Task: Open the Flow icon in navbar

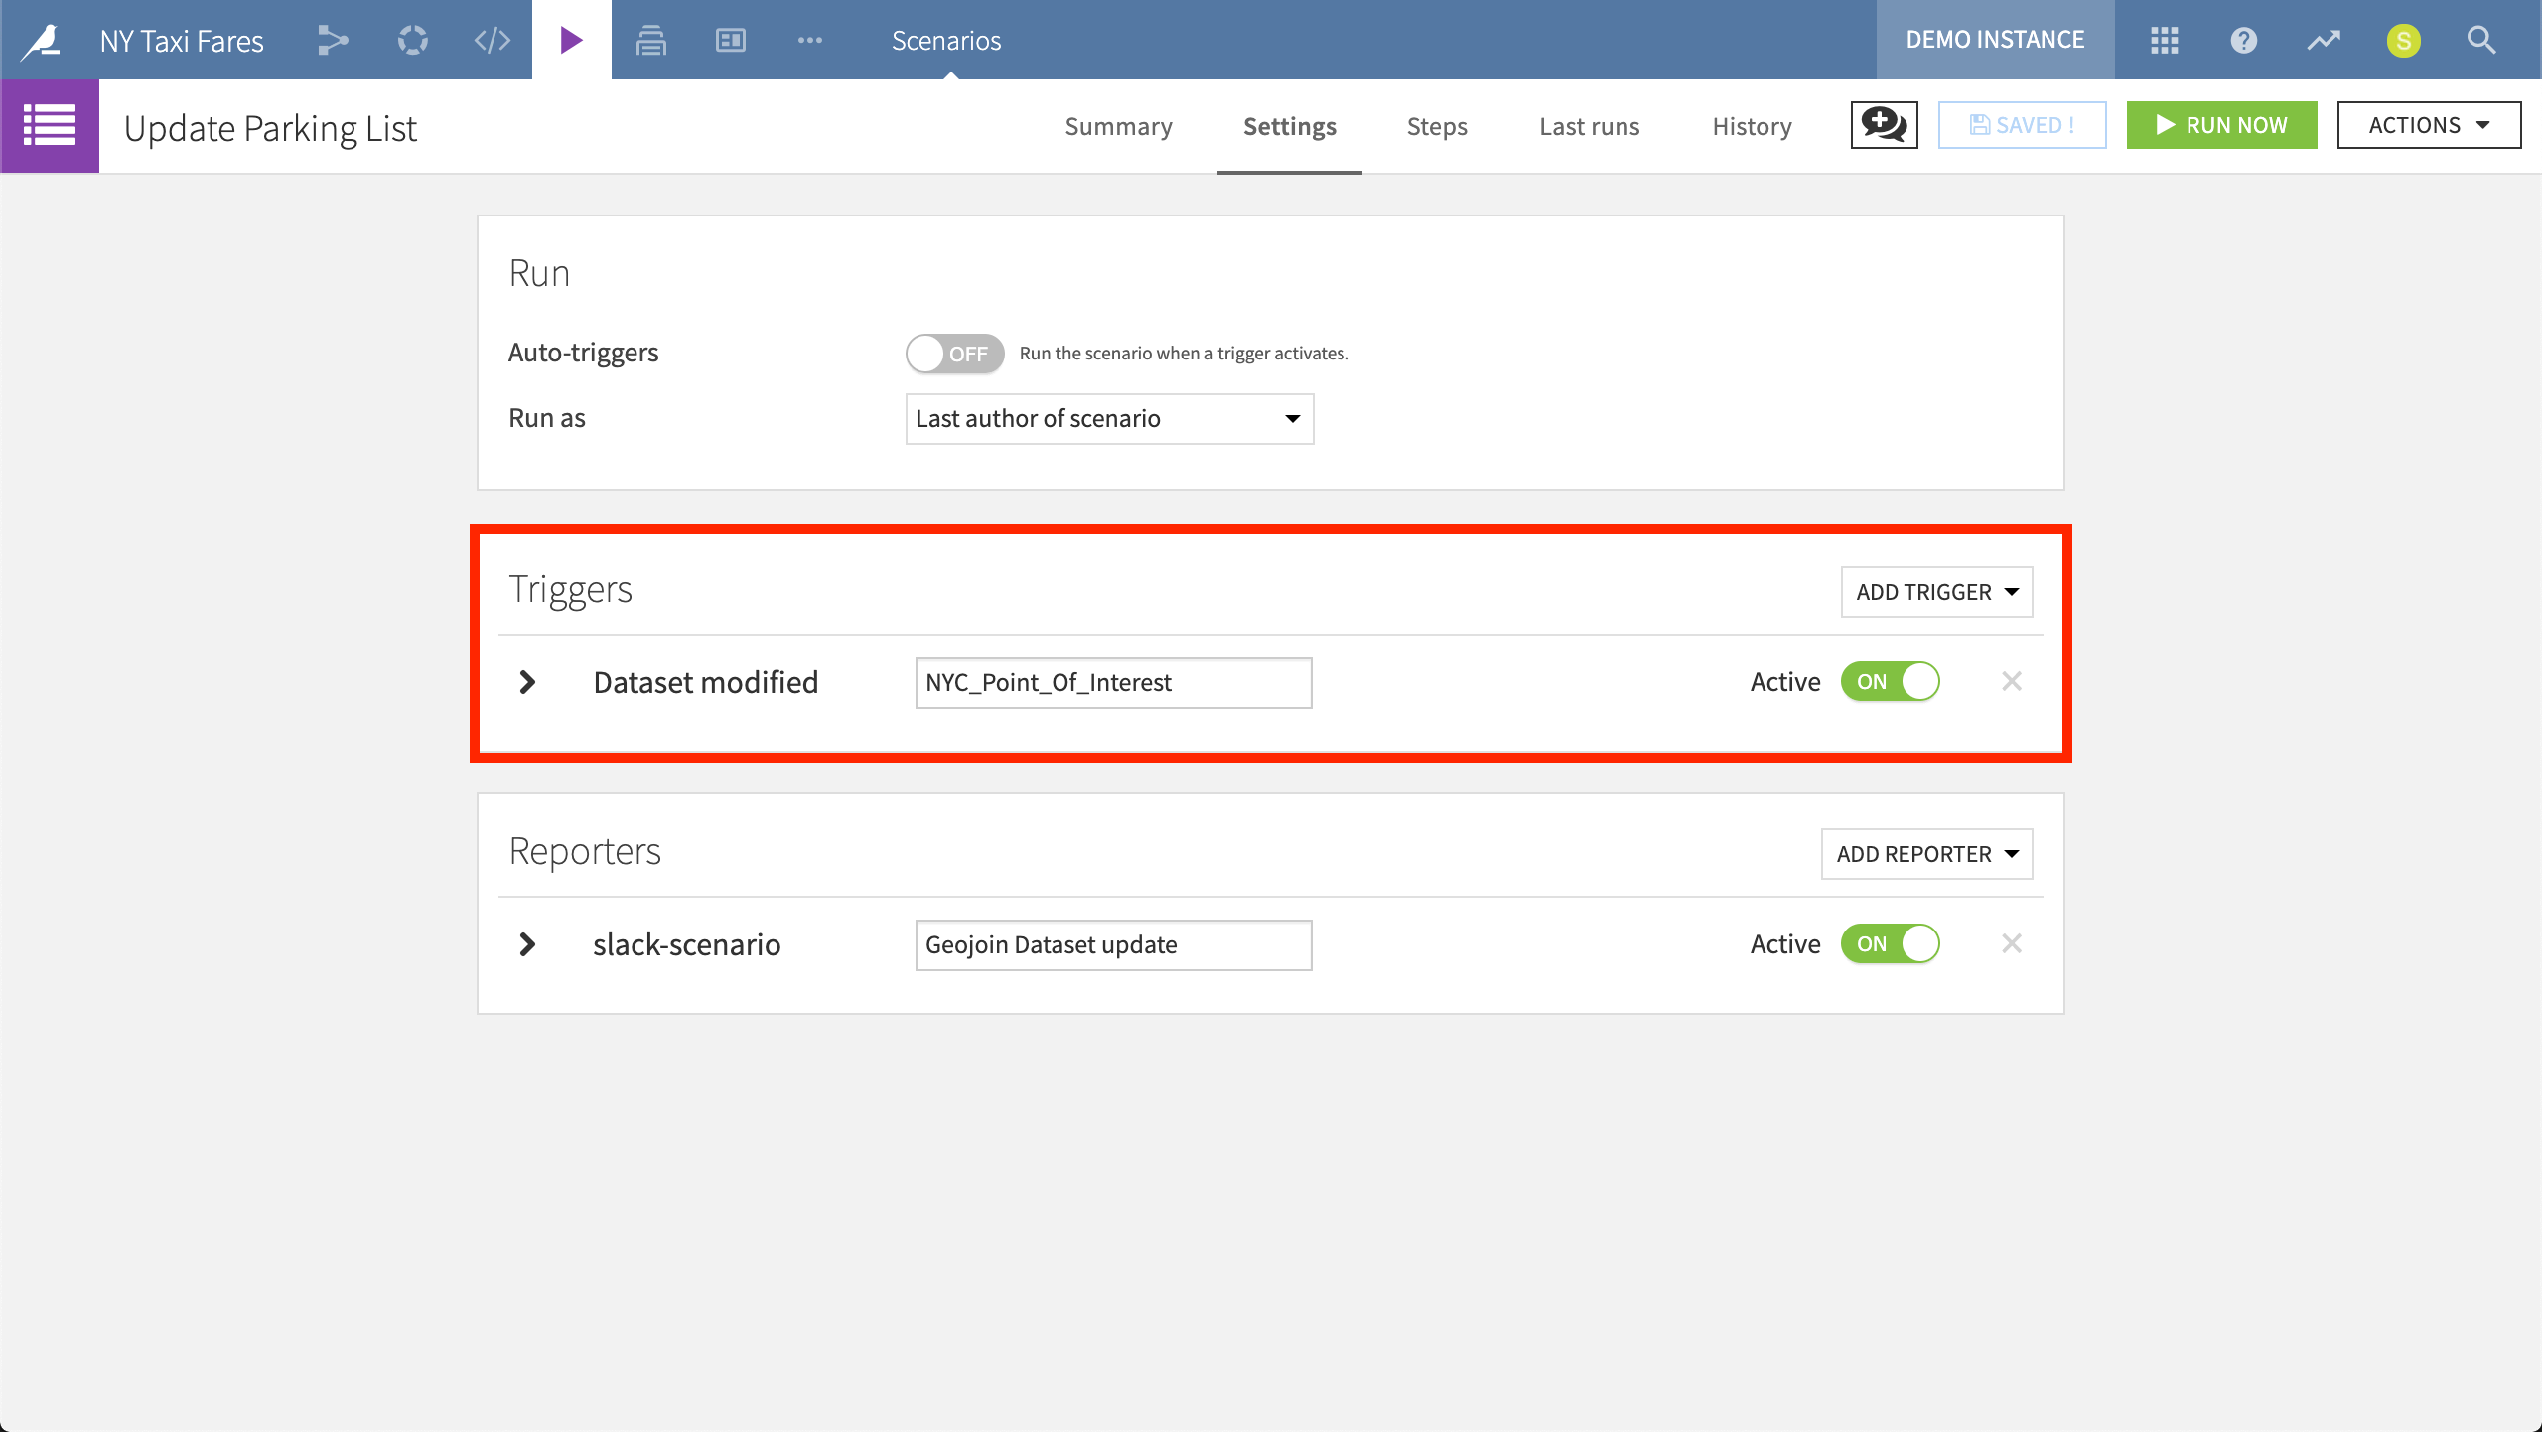Action: click(333, 41)
